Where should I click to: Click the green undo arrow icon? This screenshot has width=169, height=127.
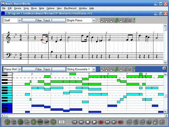21,122
